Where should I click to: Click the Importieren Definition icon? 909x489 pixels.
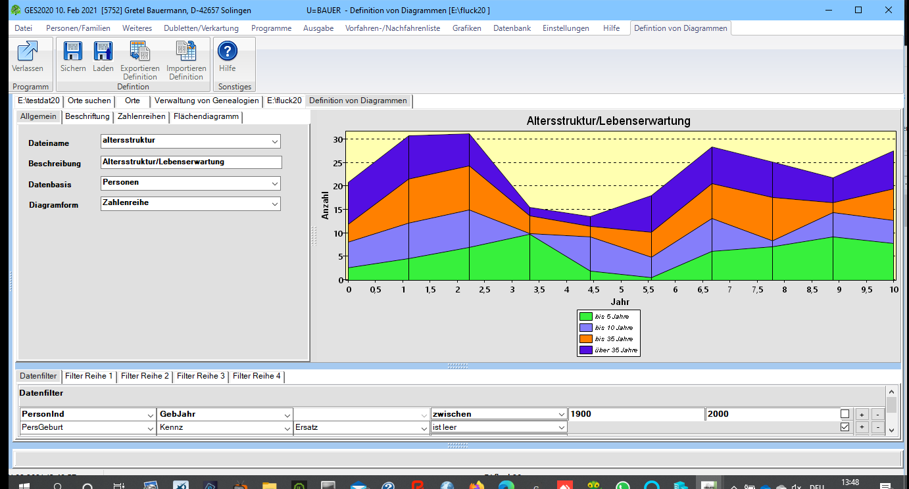[186, 51]
